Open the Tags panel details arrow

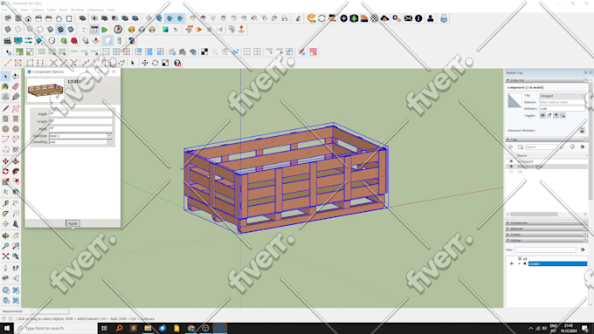(583, 147)
